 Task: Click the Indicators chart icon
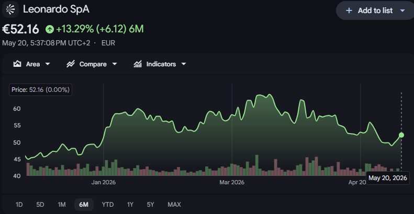(138, 64)
